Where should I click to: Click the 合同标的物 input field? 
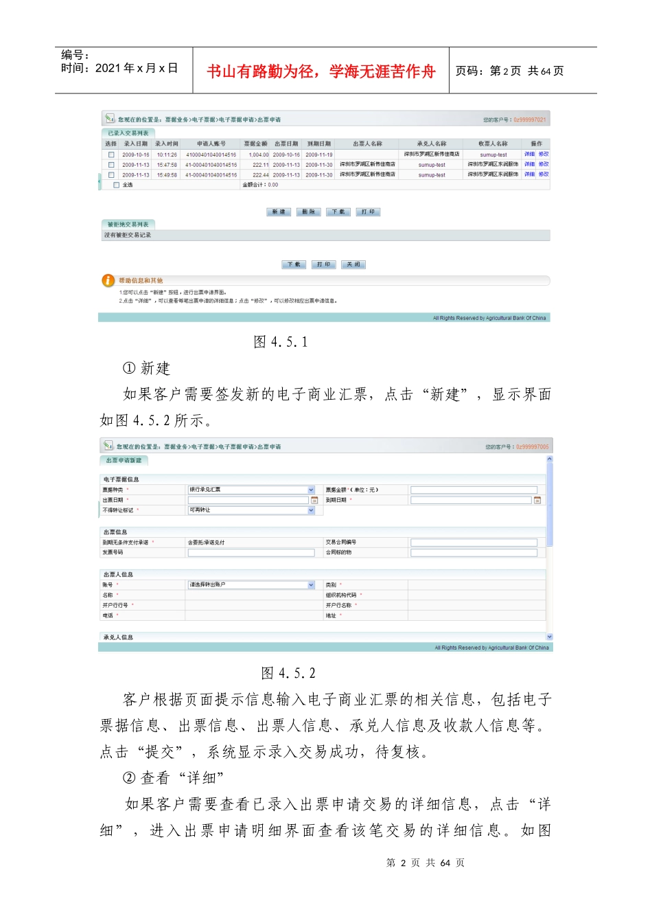pos(474,552)
